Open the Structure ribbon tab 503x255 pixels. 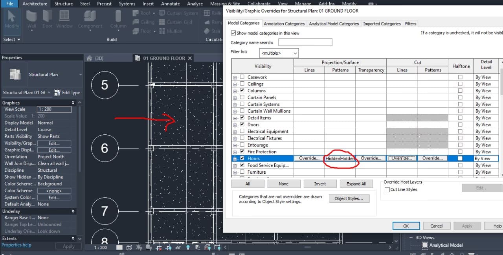[x=63, y=4]
